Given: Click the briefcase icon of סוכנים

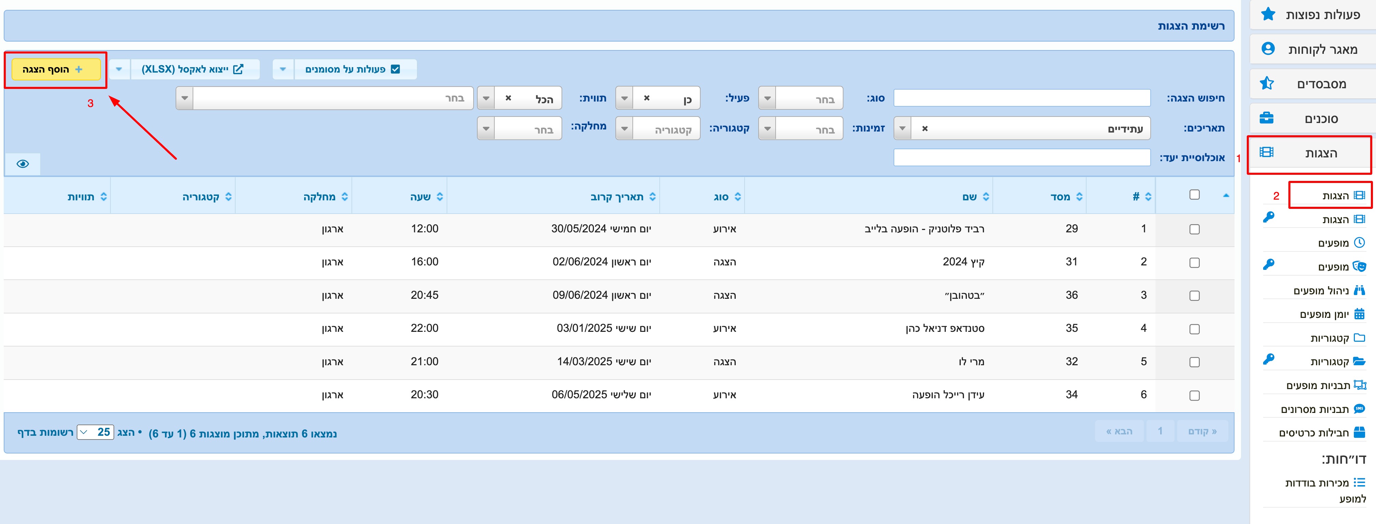Looking at the screenshot, I should pos(1267,118).
